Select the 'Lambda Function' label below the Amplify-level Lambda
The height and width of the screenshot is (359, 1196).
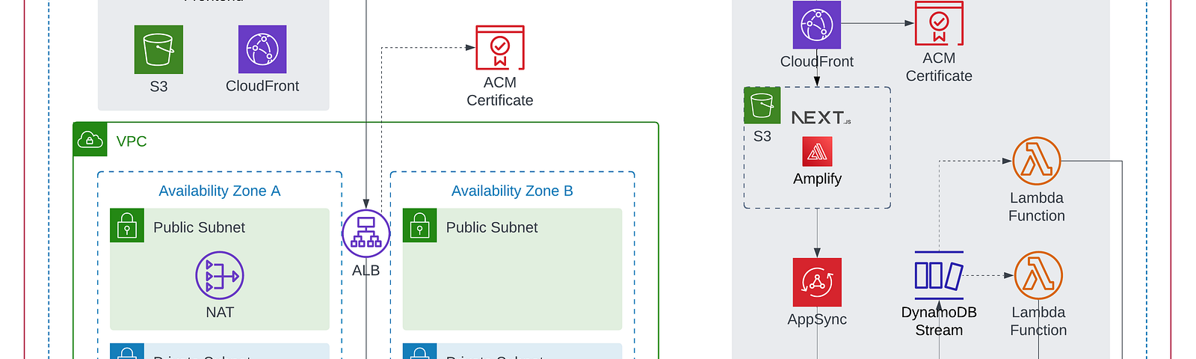pyautogui.click(x=1037, y=207)
